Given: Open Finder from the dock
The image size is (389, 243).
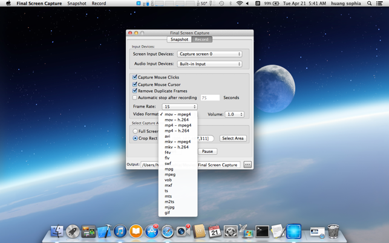Looking at the screenshot, I should click(x=57, y=232).
